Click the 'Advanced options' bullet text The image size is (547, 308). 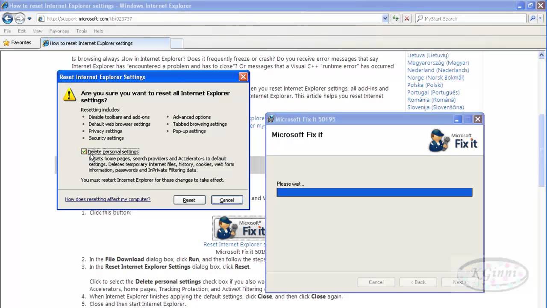(x=191, y=117)
